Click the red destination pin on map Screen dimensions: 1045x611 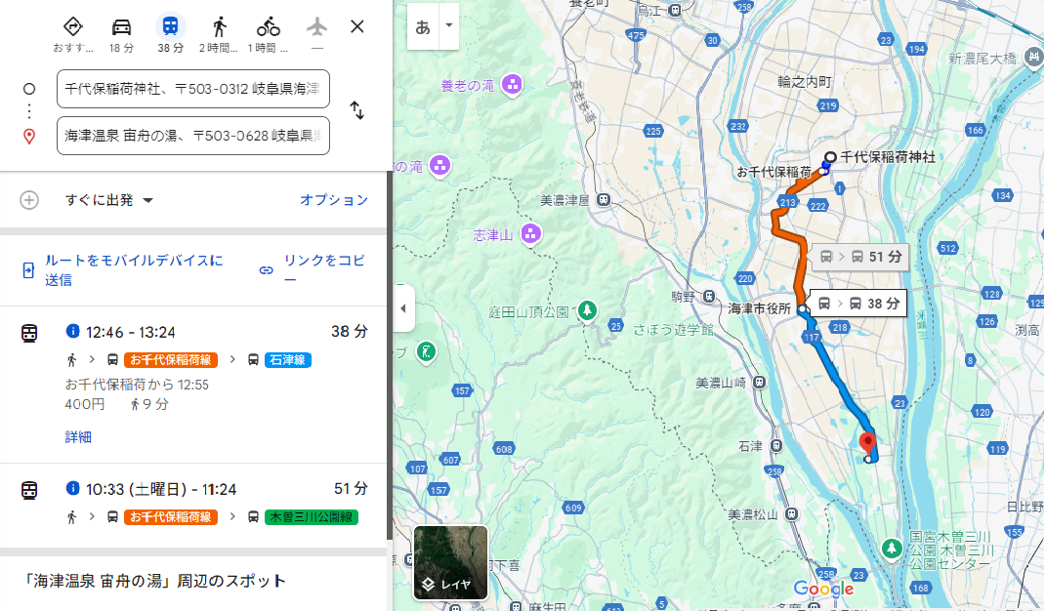tap(867, 442)
